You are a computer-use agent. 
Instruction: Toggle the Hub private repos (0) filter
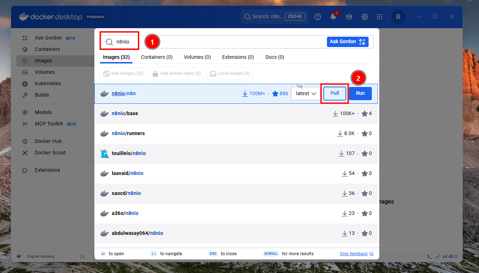tap(176, 73)
